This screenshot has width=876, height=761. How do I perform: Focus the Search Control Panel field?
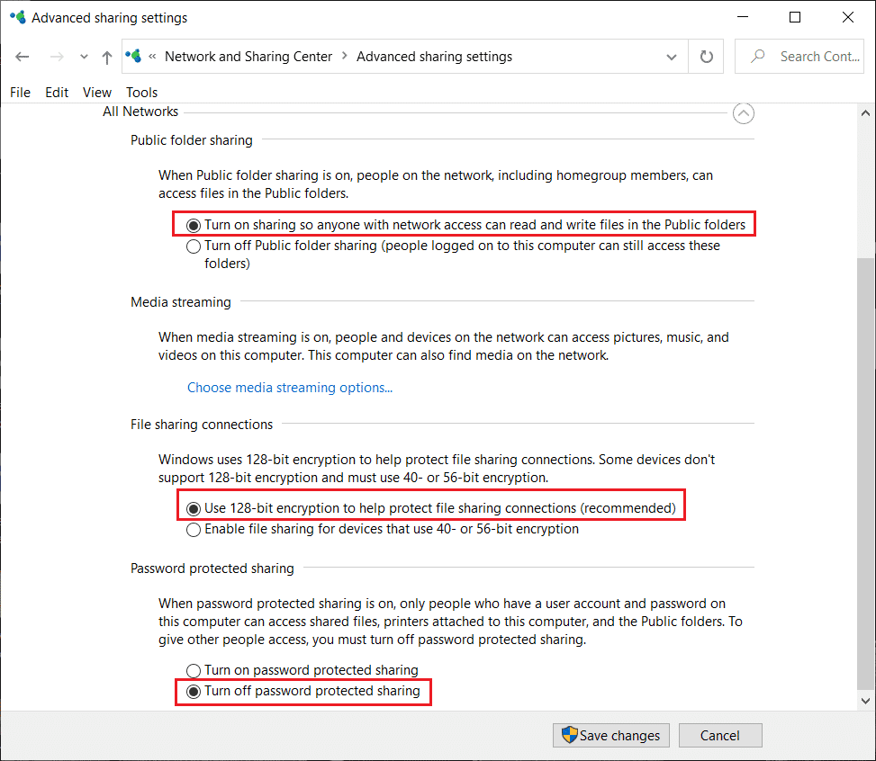pos(799,57)
